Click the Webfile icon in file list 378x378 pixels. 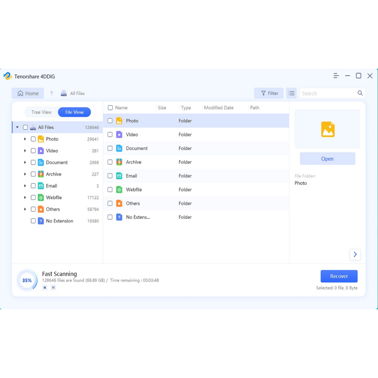[119, 190]
